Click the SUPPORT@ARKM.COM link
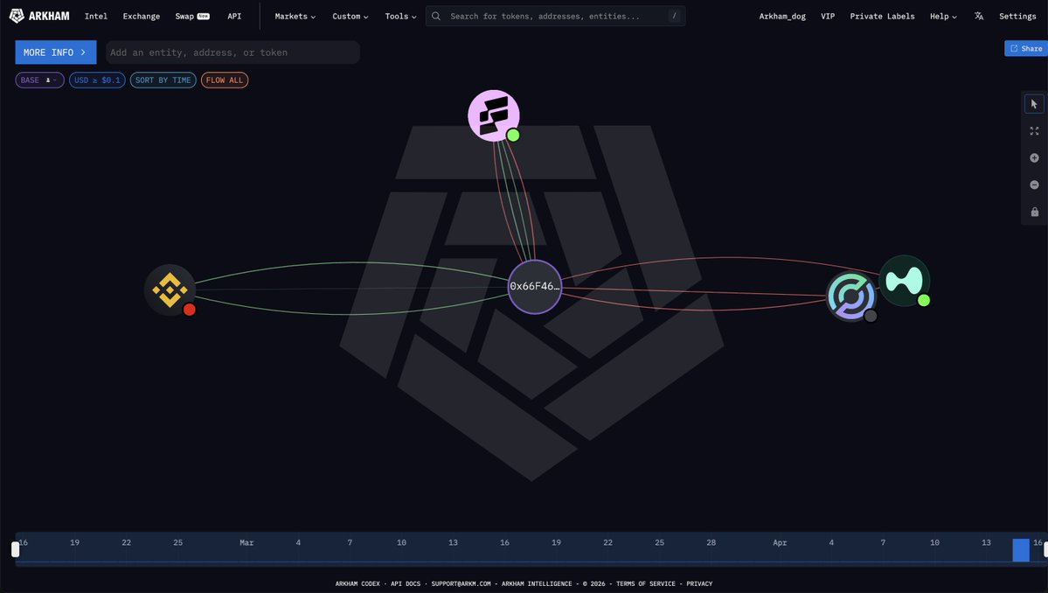Viewport: 1048px width, 593px height. pos(461,583)
